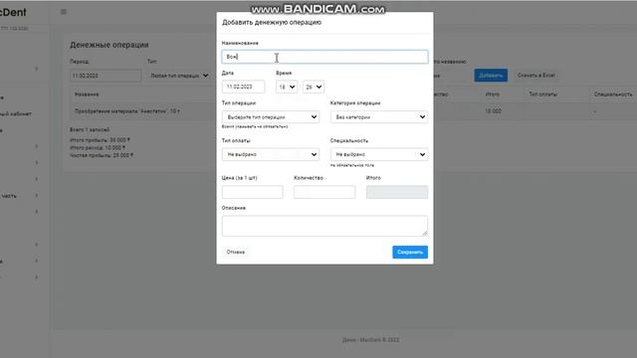Image resolution: width=637 pixels, height=358 pixels.
Task: Expand the часть sidebar section chevron
Action: pos(37,196)
